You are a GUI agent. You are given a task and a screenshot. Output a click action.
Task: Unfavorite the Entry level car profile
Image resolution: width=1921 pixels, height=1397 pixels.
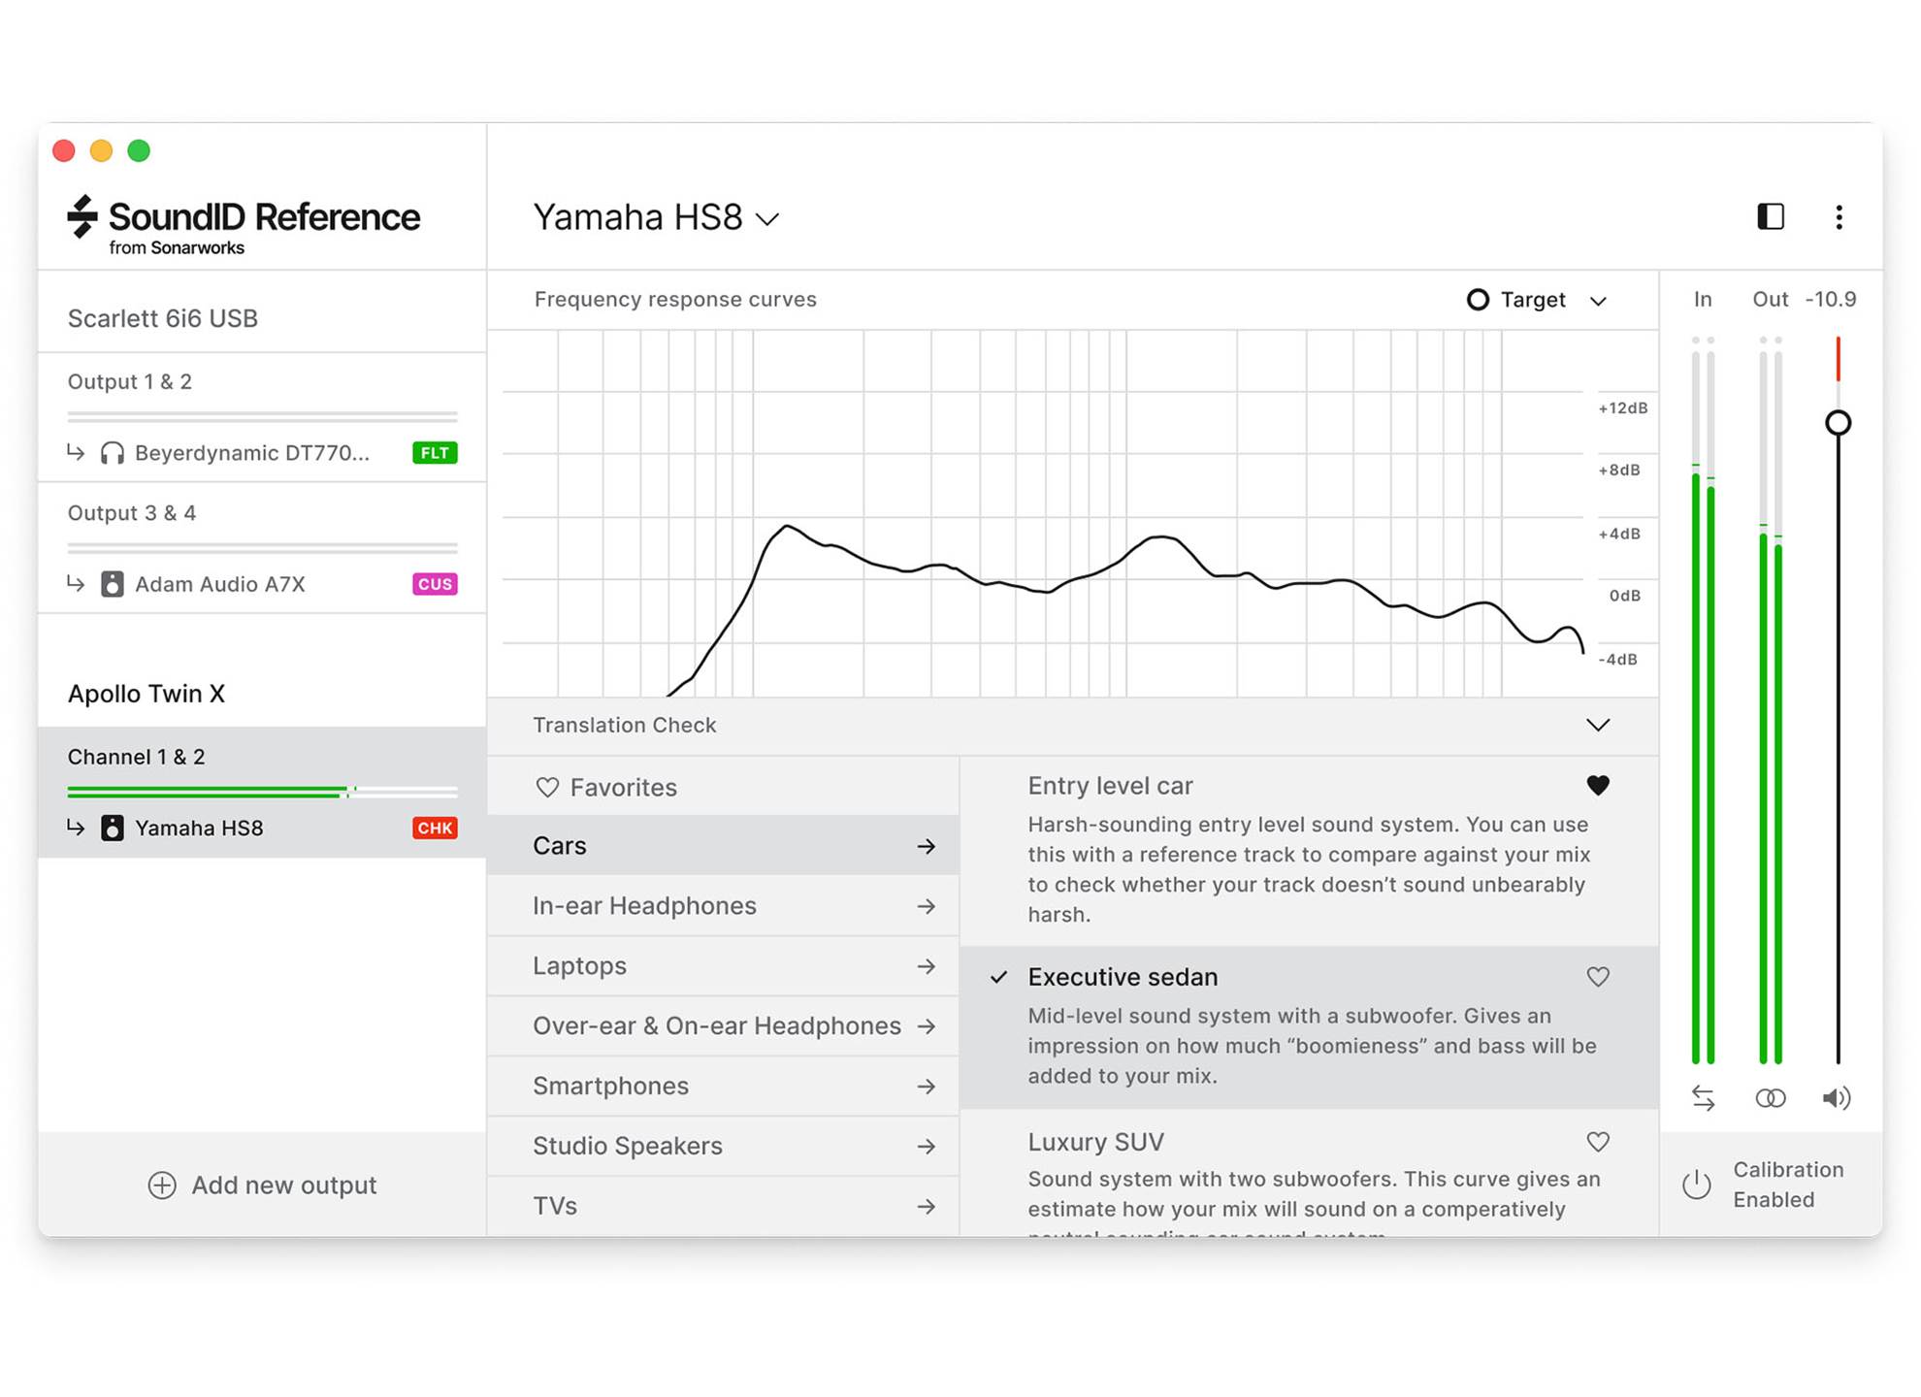tap(1597, 785)
